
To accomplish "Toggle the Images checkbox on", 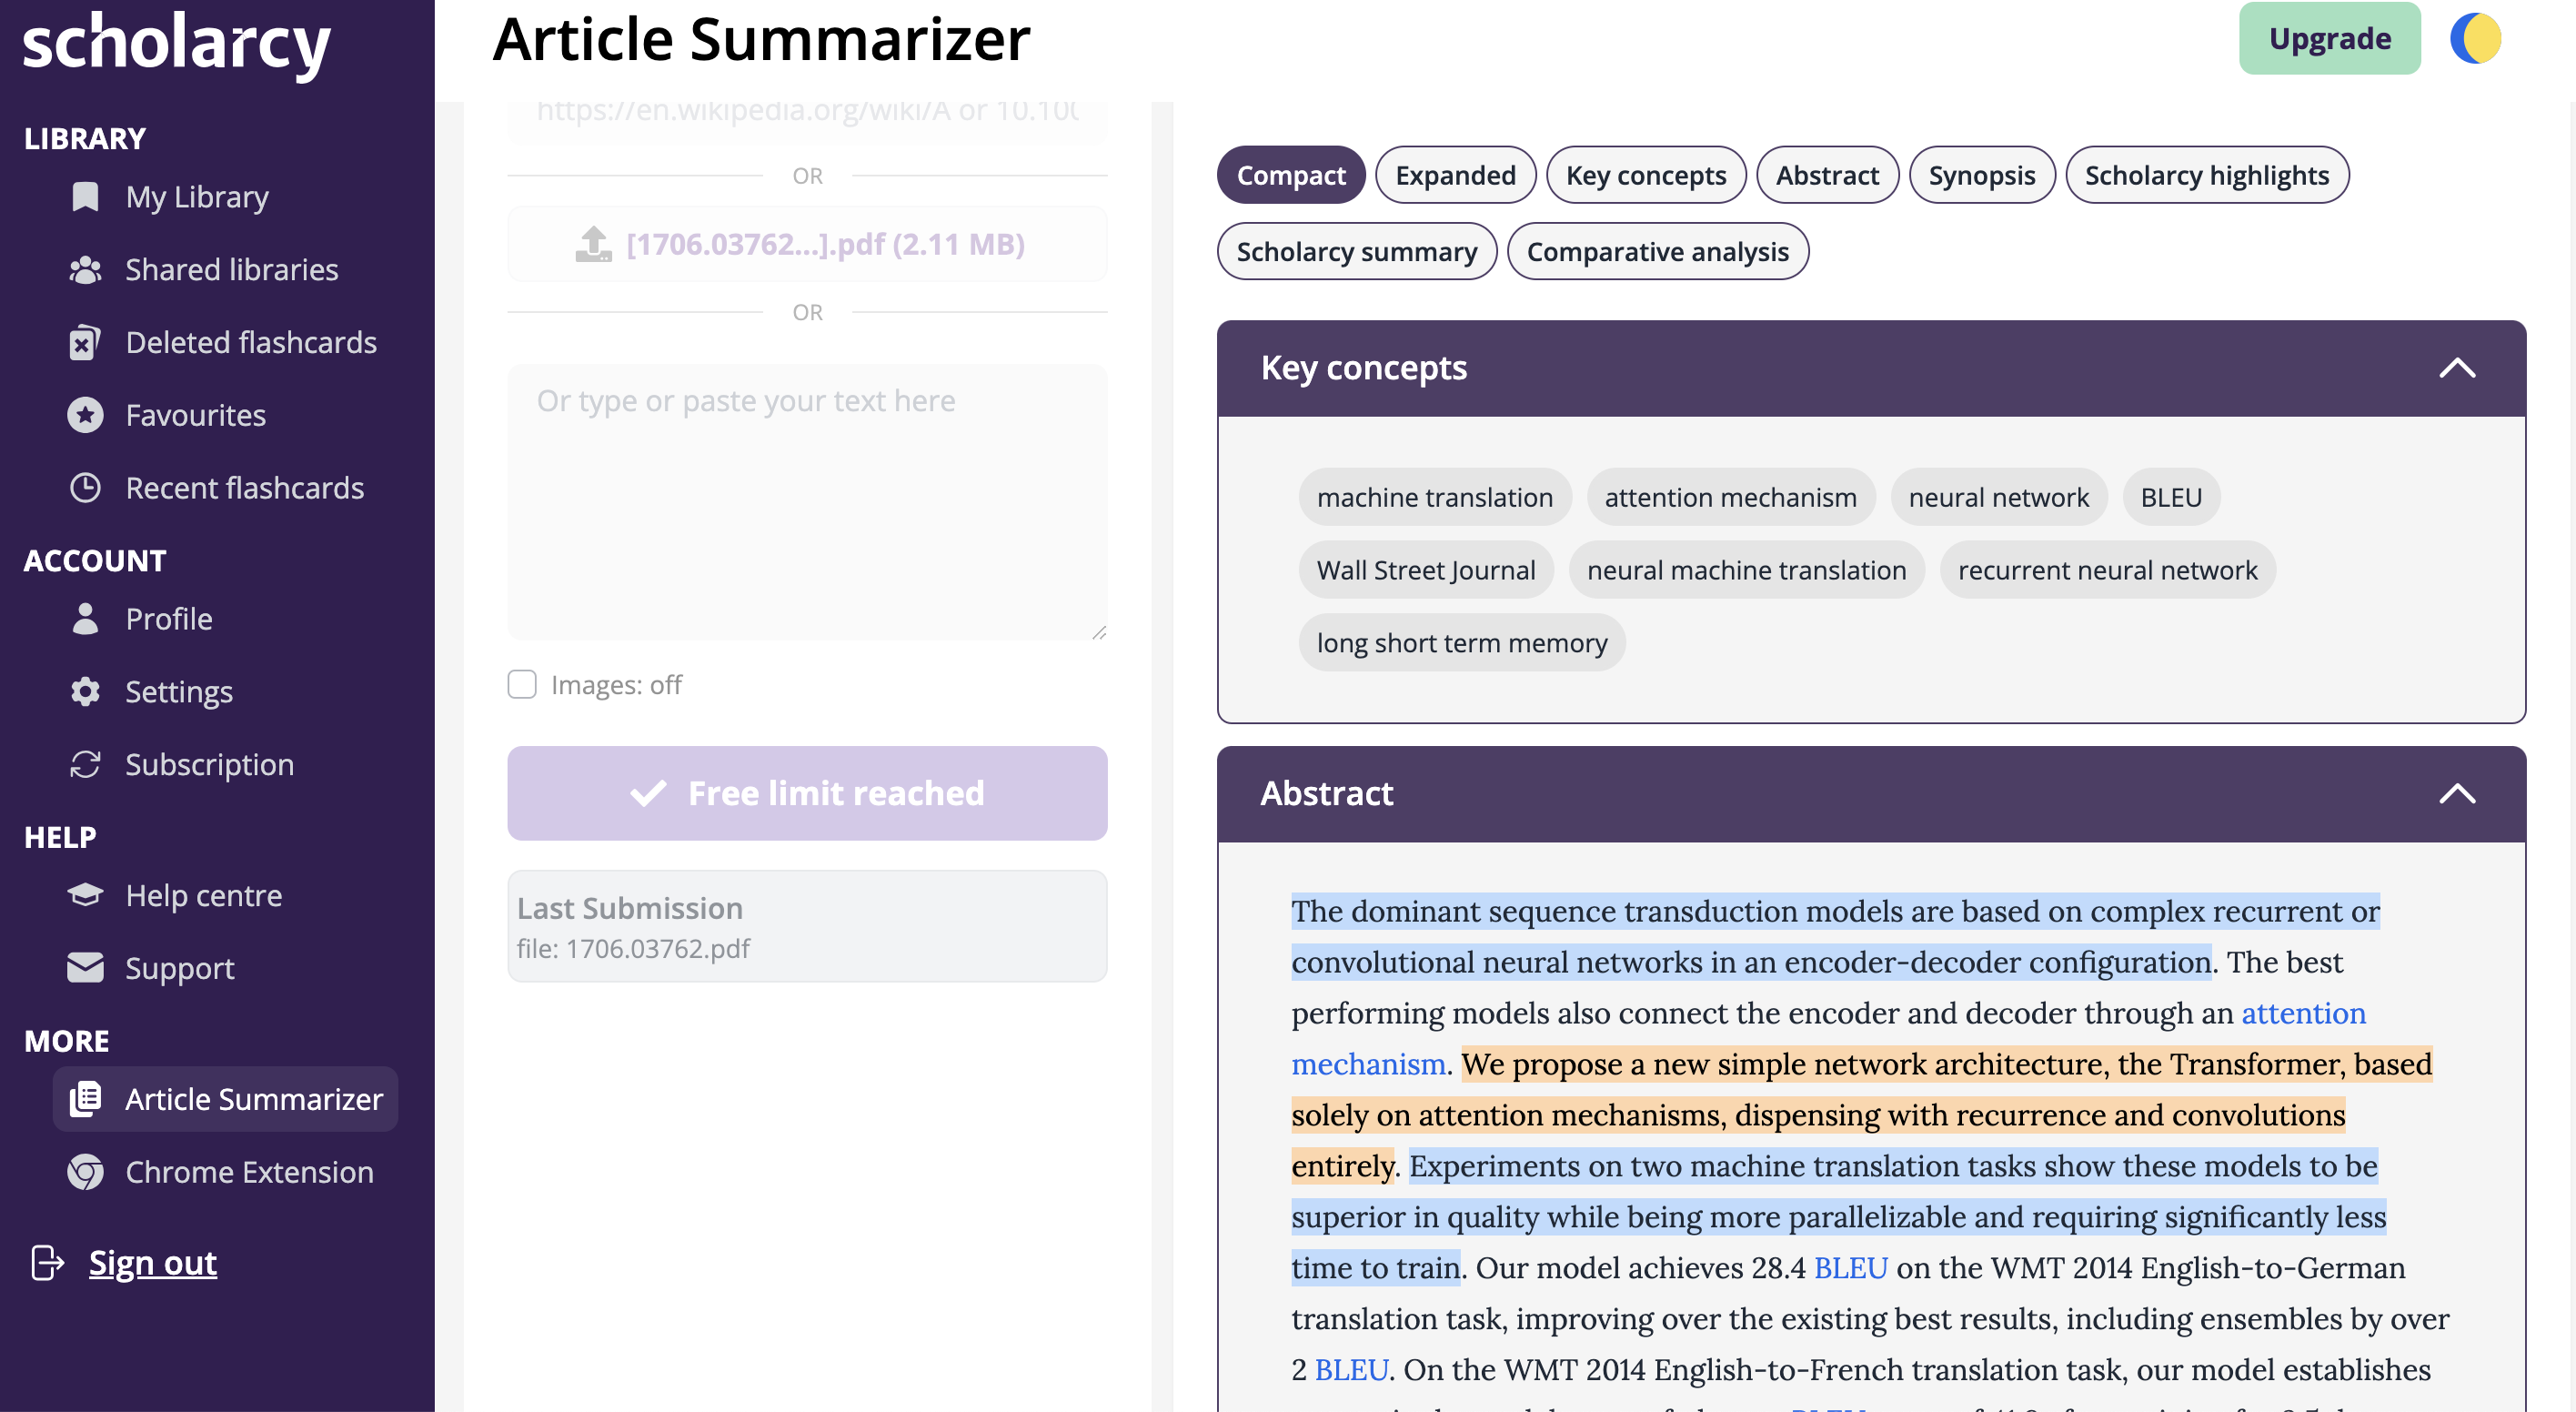I will click(522, 685).
